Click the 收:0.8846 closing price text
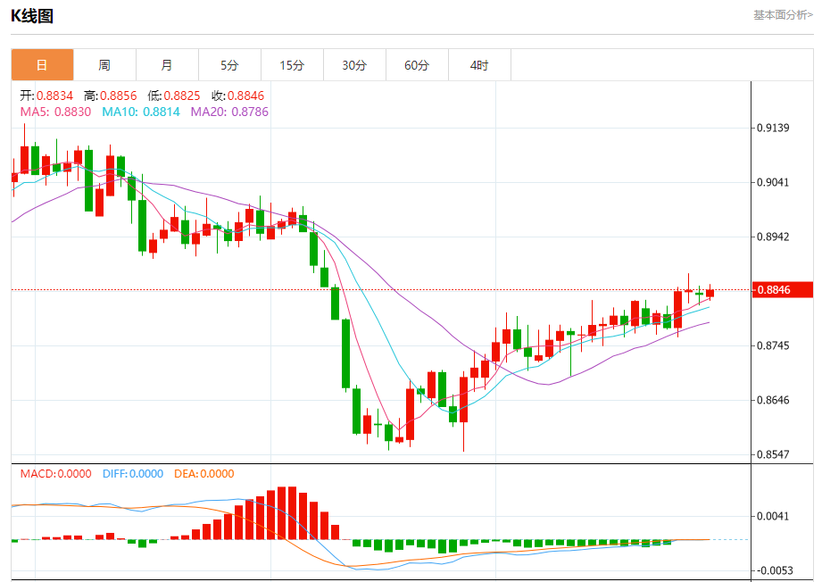The height and width of the screenshot is (582, 822). [x=238, y=96]
